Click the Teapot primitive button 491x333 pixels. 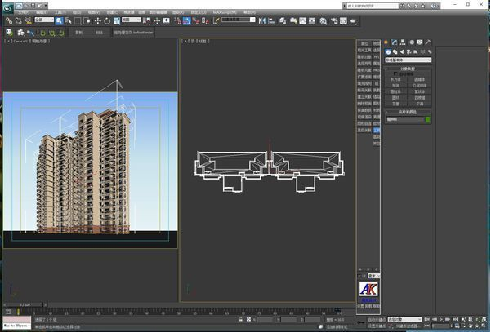tap(395, 104)
